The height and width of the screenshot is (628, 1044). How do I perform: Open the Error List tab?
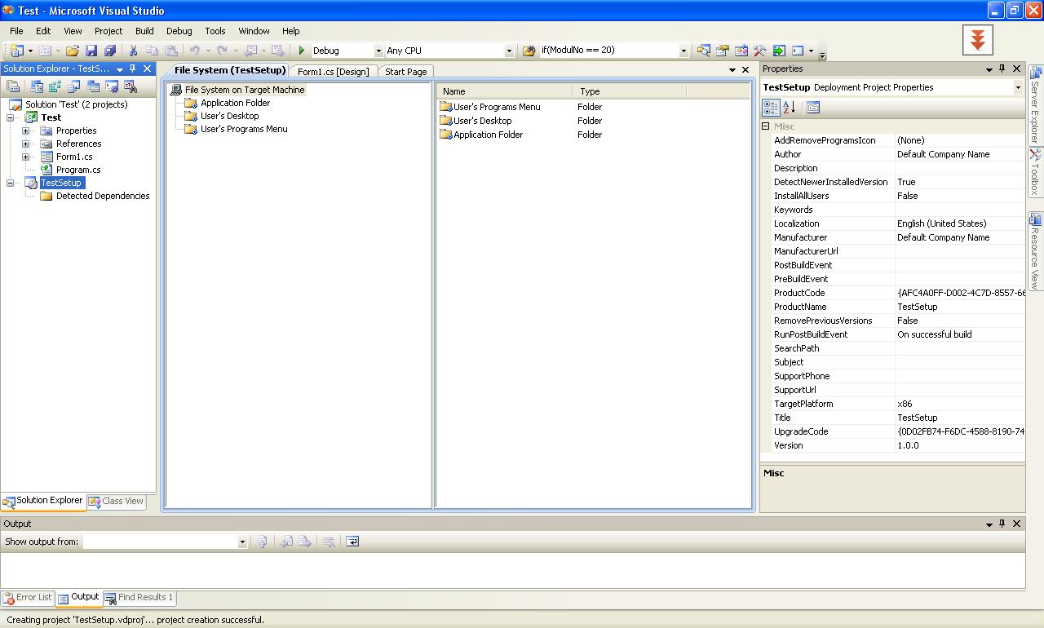pos(28,598)
